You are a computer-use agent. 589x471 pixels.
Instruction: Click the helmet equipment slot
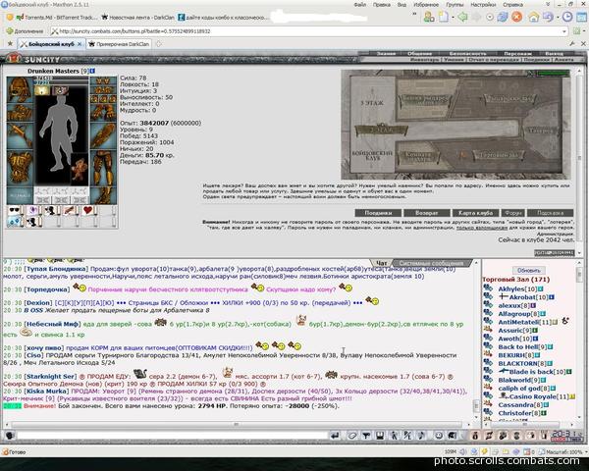pyautogui.click(x=20, y=90)
